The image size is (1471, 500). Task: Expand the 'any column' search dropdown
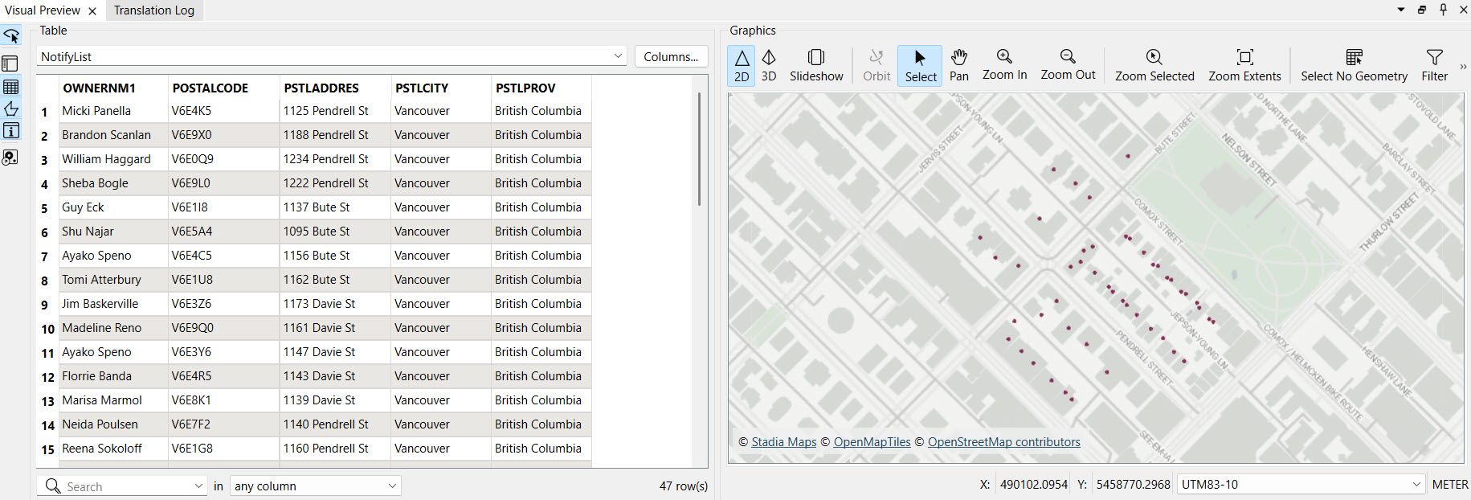pyautogui.click(x=392, y=486)
